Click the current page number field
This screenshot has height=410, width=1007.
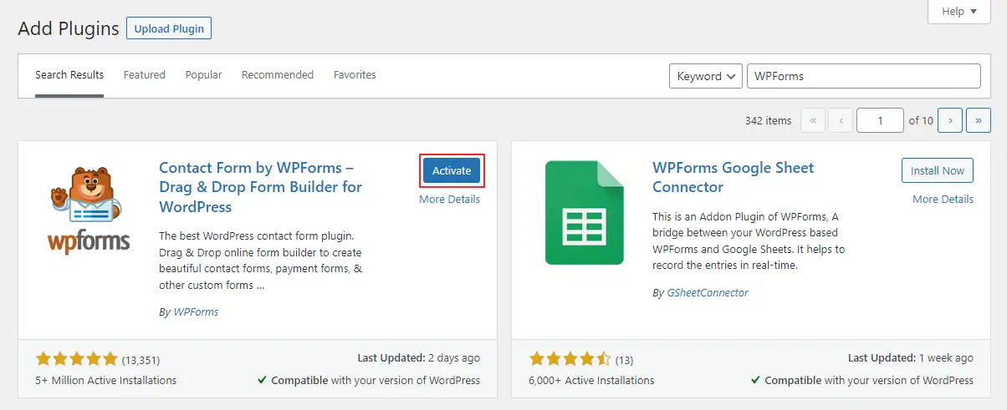[879, 120]
